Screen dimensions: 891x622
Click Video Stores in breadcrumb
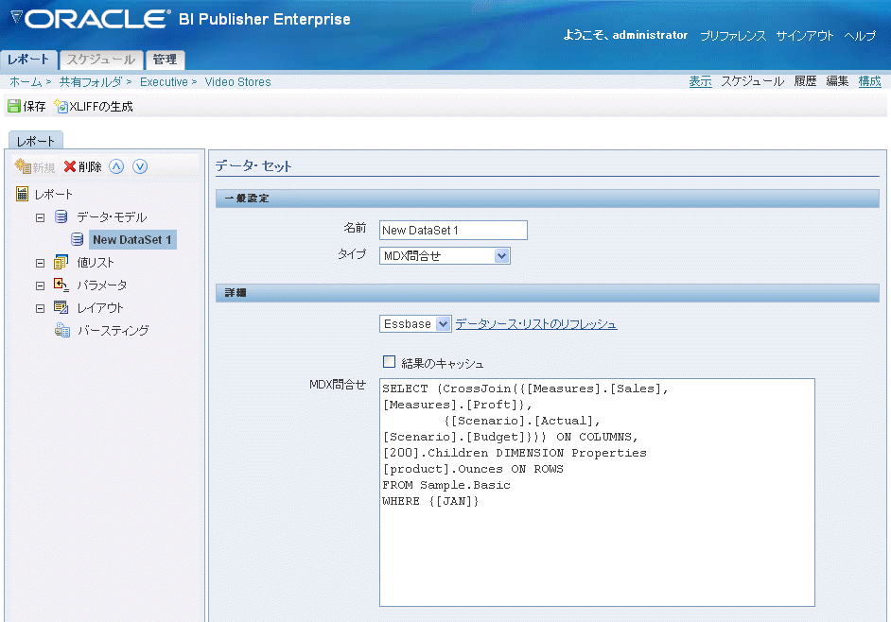pos(237,82)
